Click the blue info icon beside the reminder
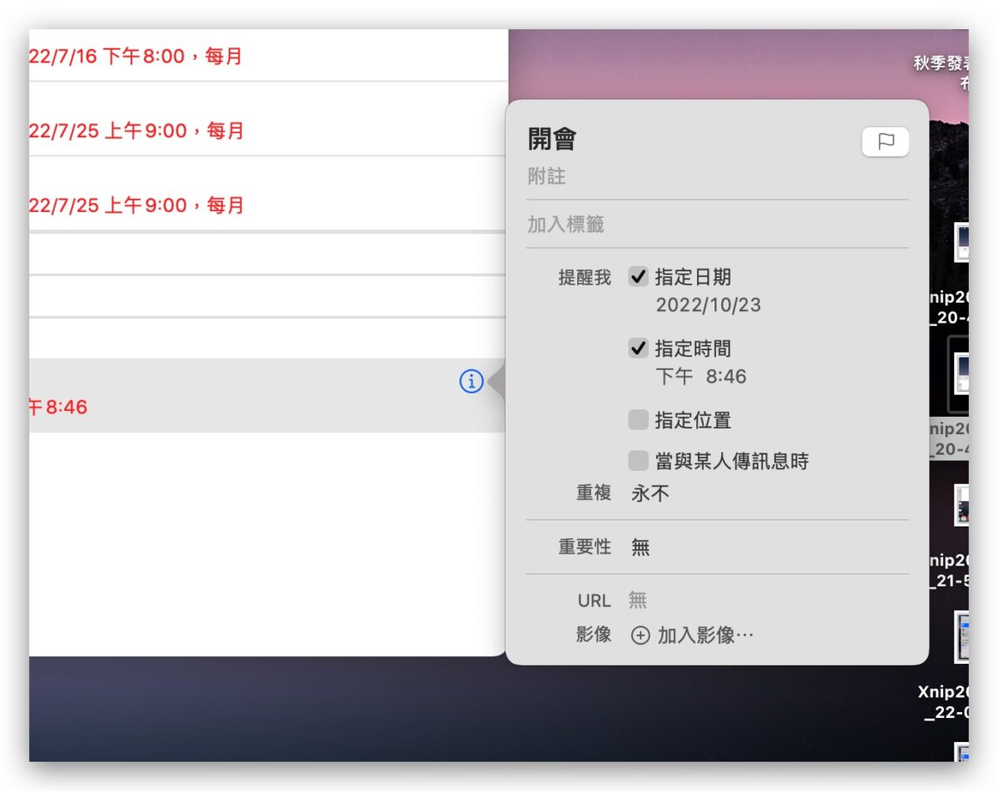 click(471, 382)
